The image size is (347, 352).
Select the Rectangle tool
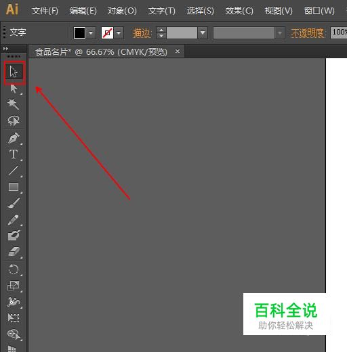click(14, 187)
